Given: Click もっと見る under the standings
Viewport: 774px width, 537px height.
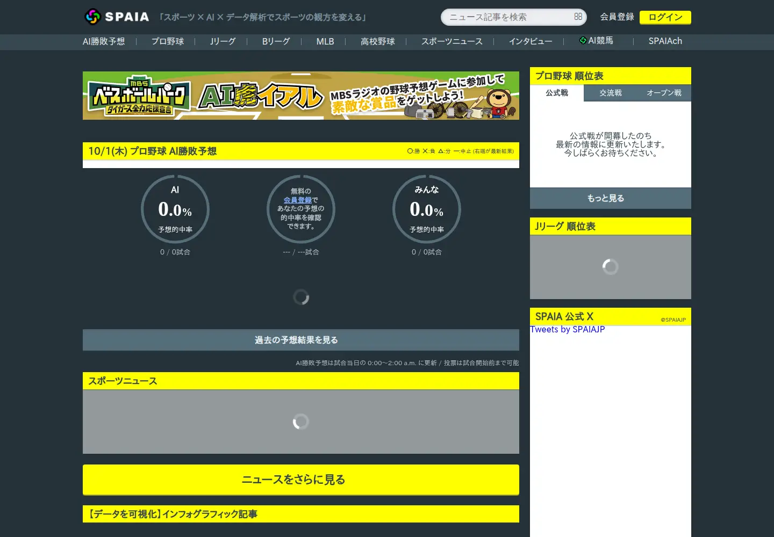Looking at the screenshot, I should point(611,198).
